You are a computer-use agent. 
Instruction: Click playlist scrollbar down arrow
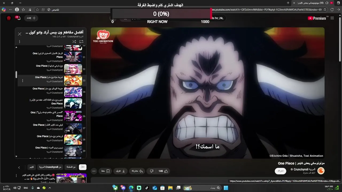tap(16, 157)
